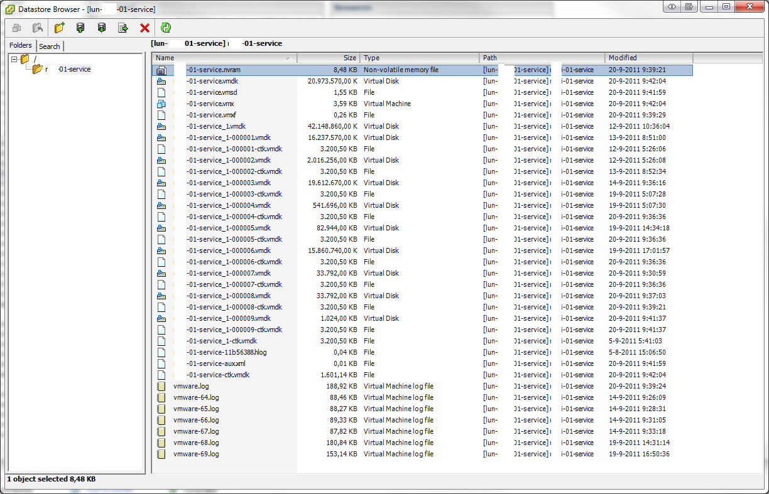Switch to the Folders tab
The width and height of the screenshot is (769, 494).
click(x=21, y=45)
